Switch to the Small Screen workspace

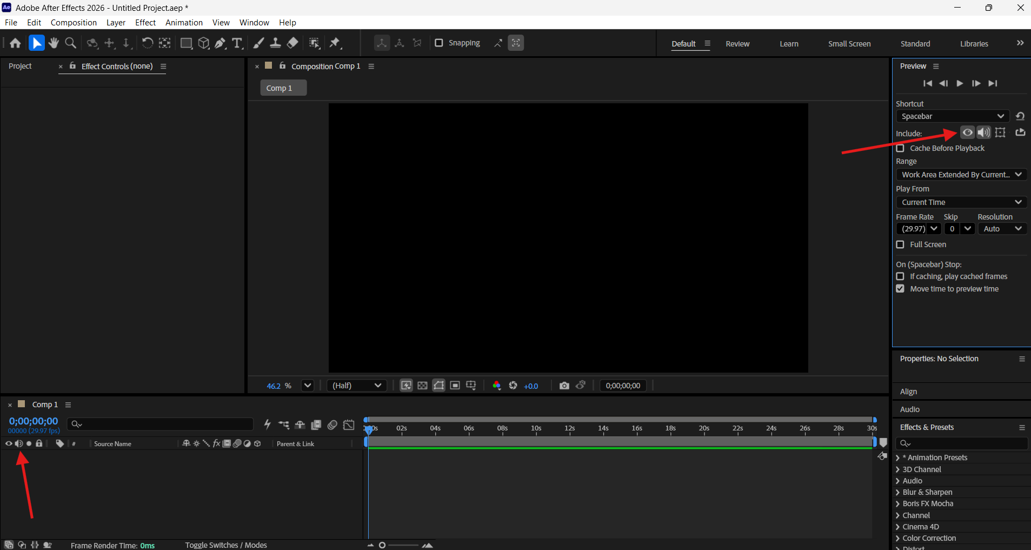(x=849, y=44)
